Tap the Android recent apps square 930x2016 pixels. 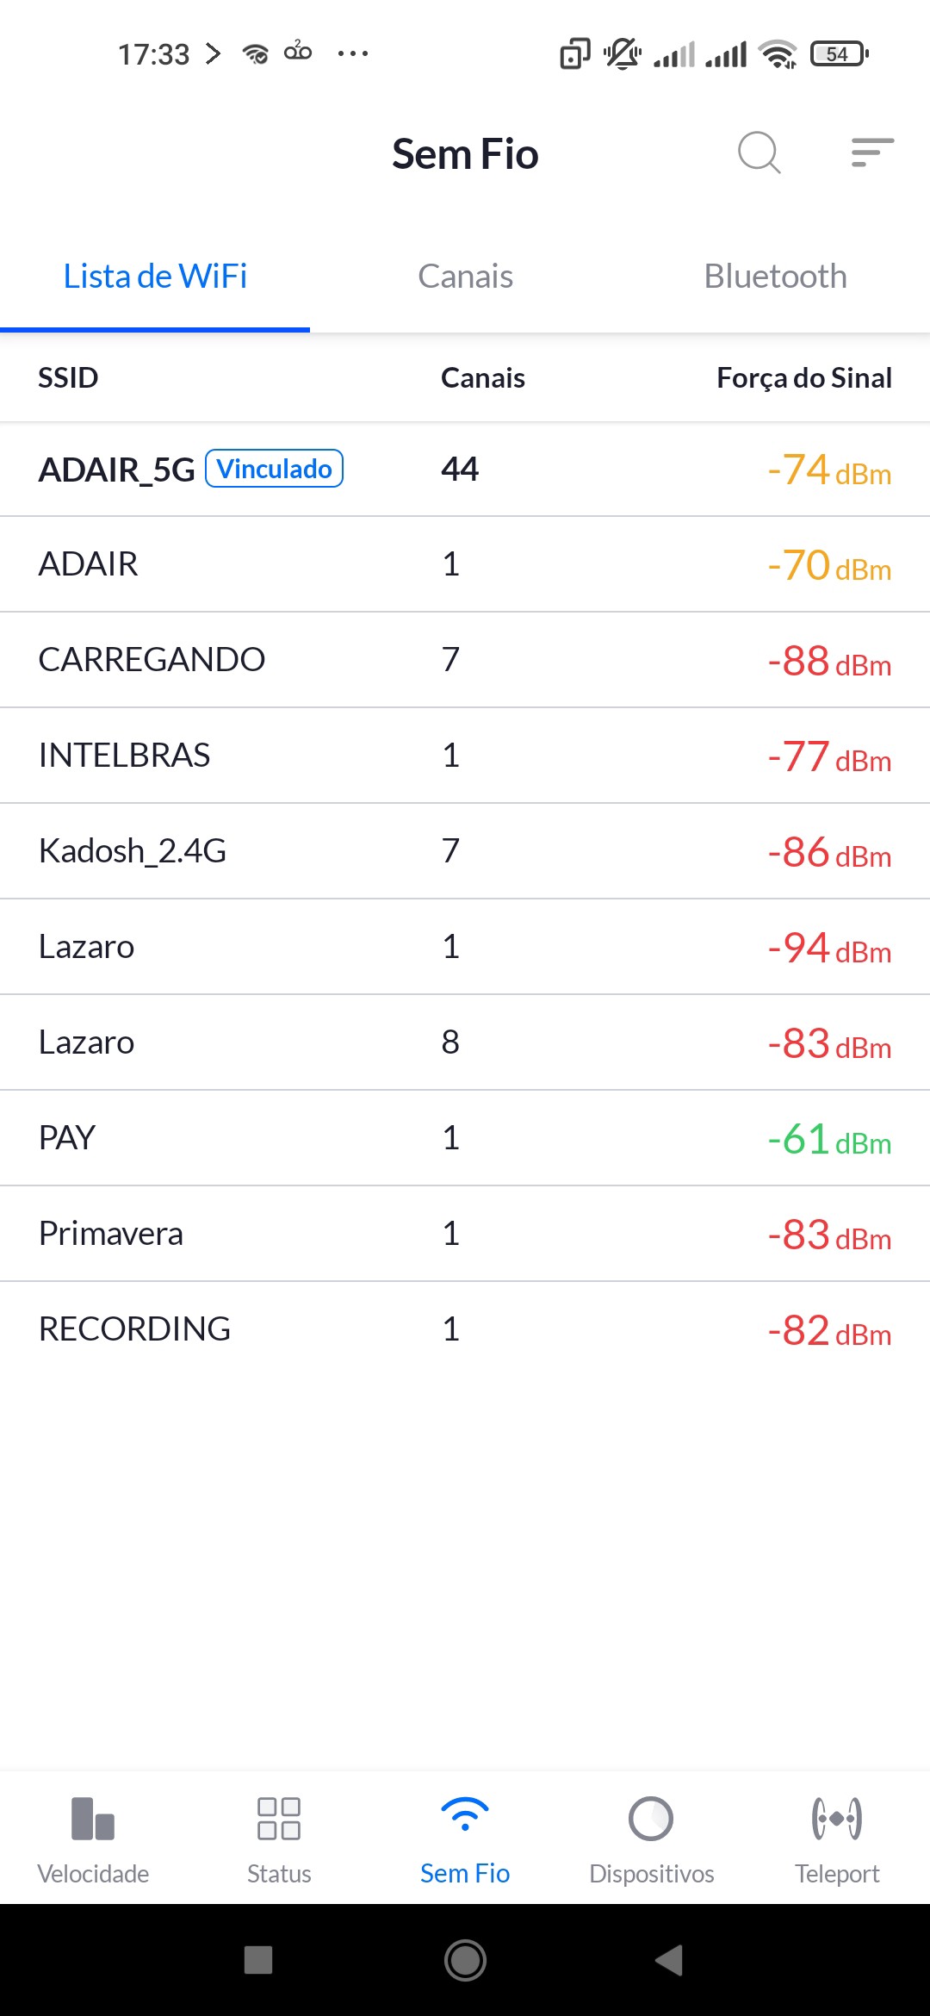(x=258, y=1960)
